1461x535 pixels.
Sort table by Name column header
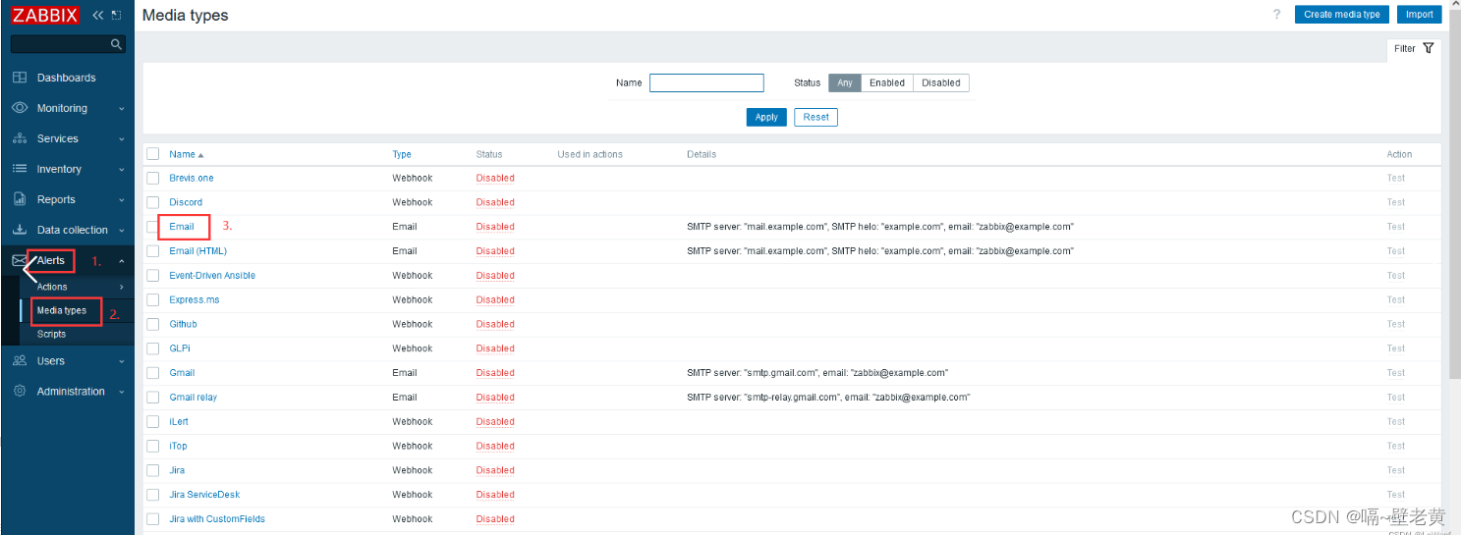[186, 154]
